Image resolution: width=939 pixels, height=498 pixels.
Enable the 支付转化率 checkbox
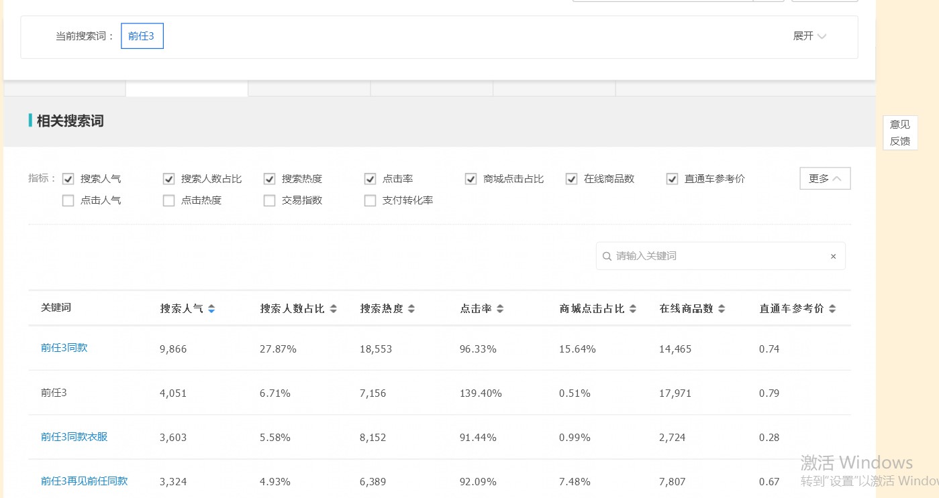pyautogui.click(x=370, y=200)
